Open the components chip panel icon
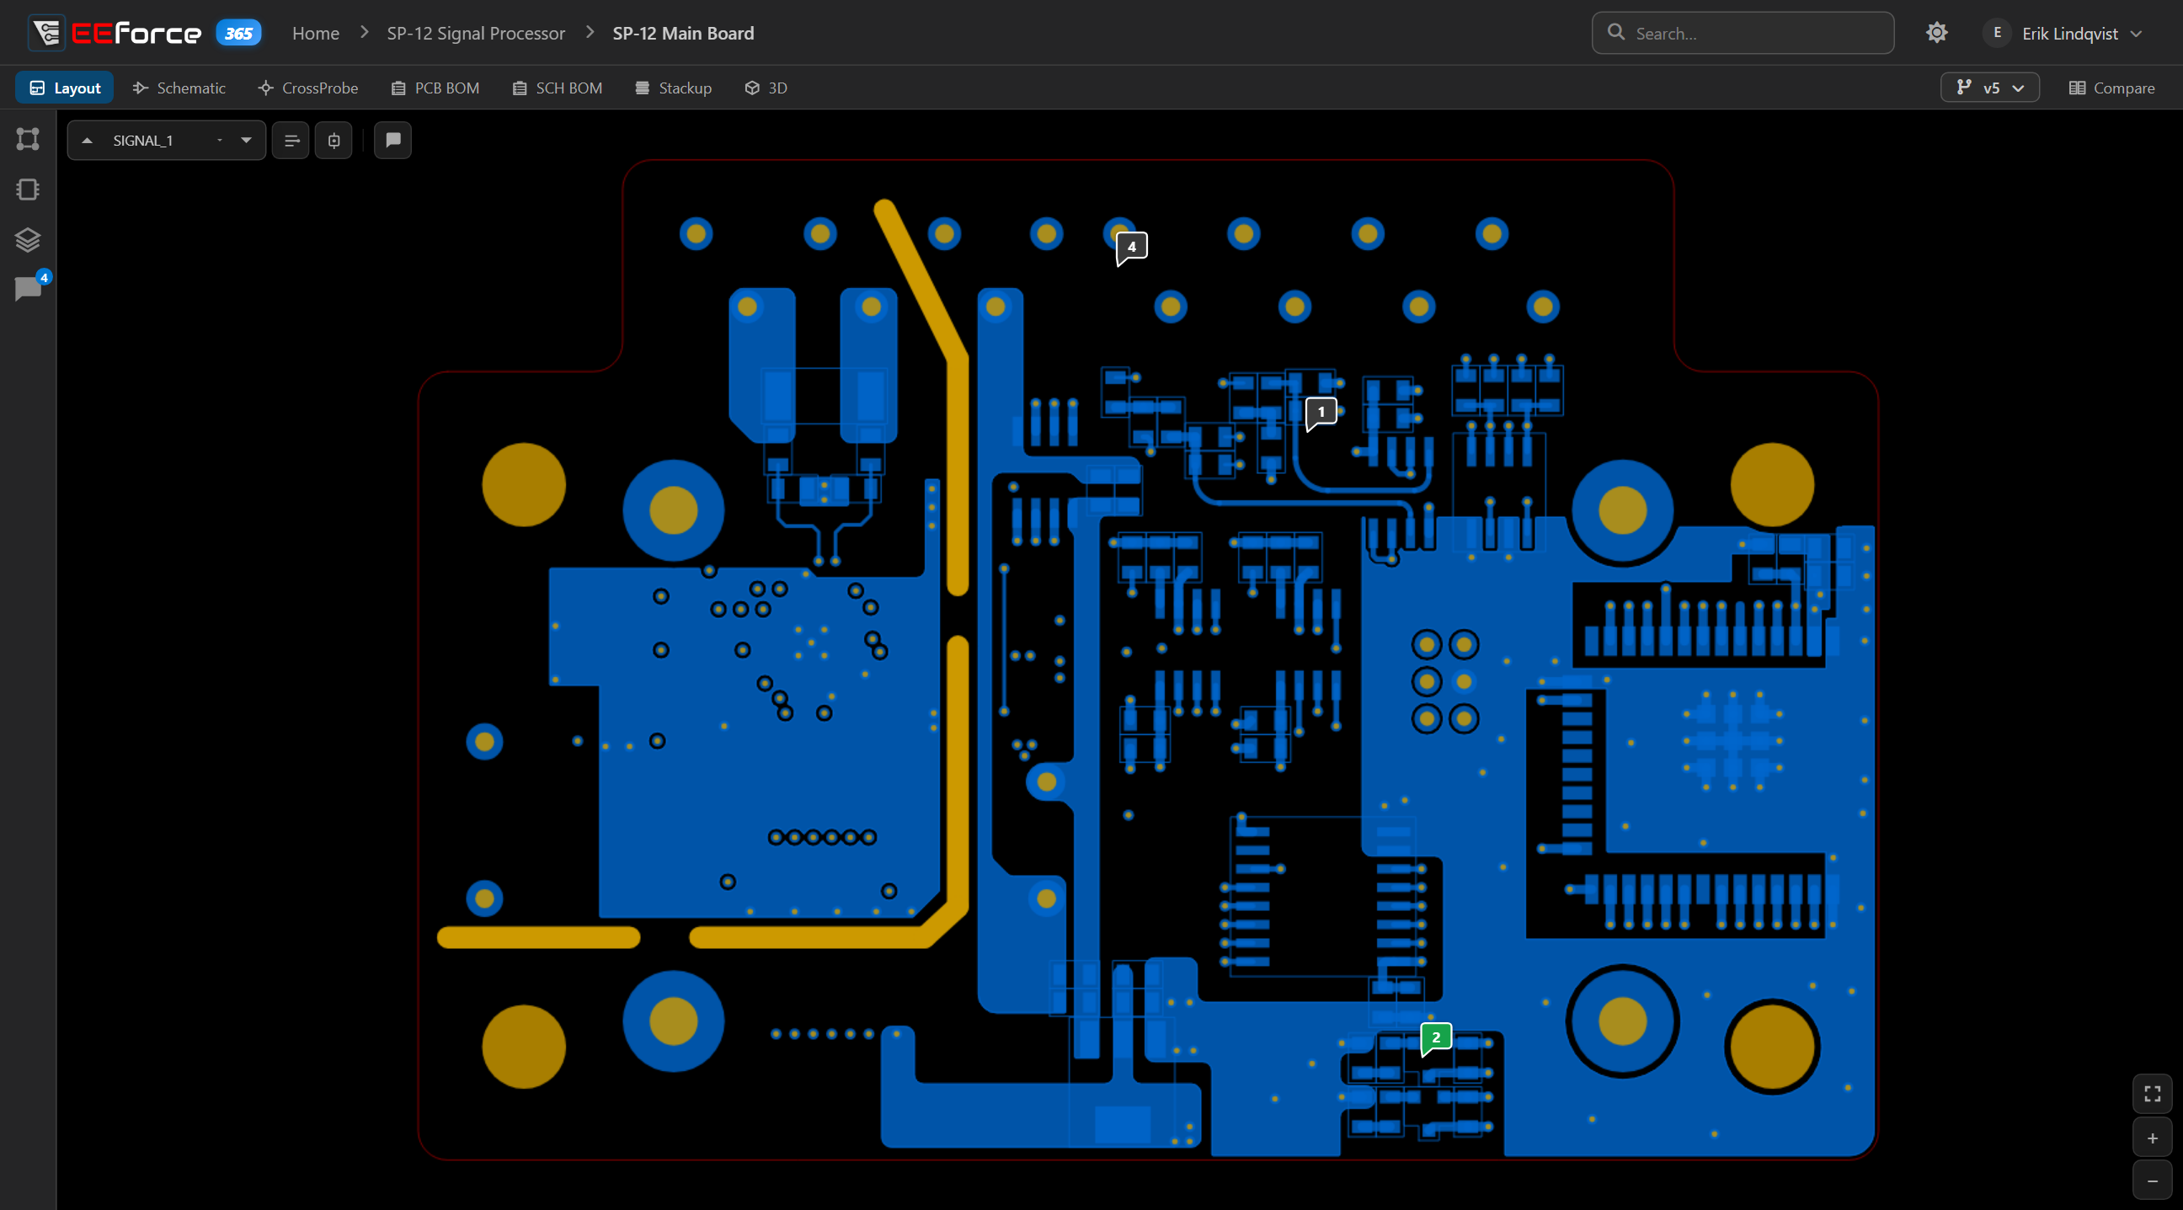Screen dimensions: 2183x1210 (x=28, y=189)
